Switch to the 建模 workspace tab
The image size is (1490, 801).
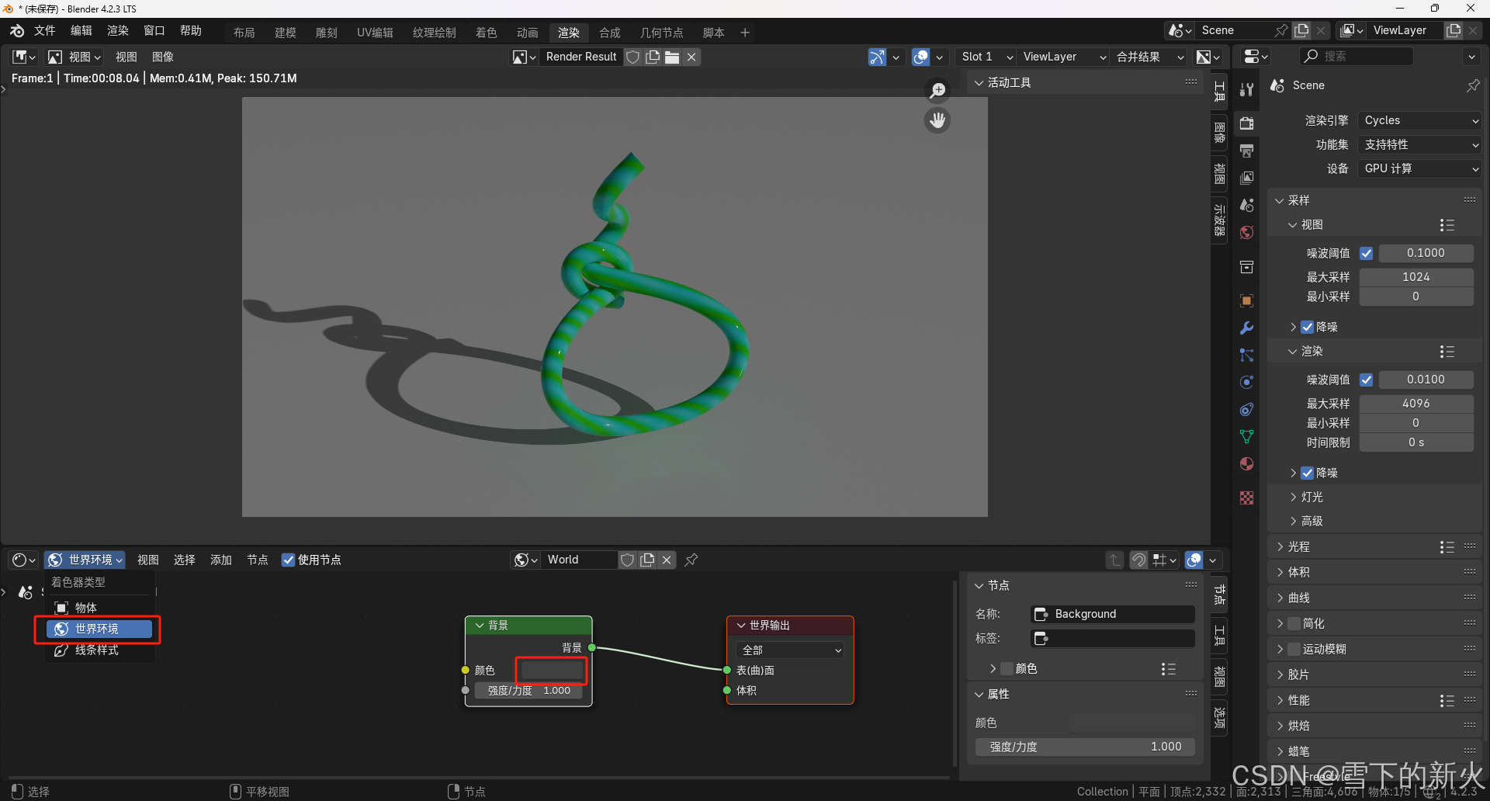tap(285, 33)
